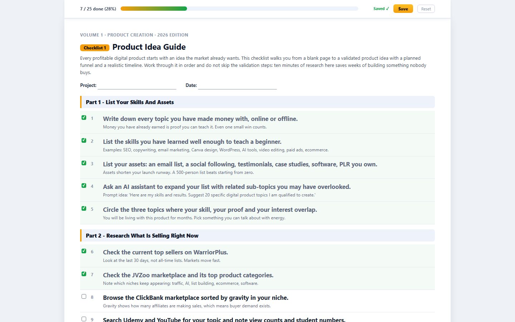Click the Date input field
The height and width of the screenshot is (322, 515).
pos(237,85)
